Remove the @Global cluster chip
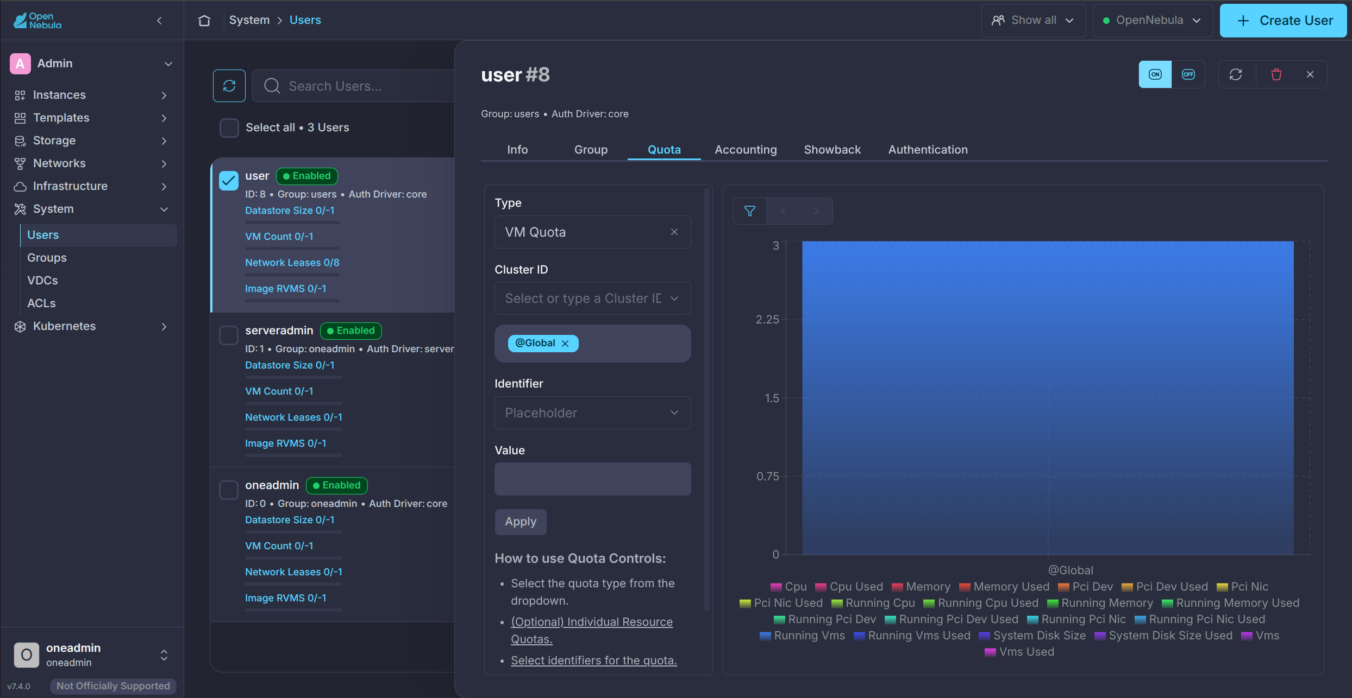The width and height of the screenshot is (1352, 698). pos(565,343)
